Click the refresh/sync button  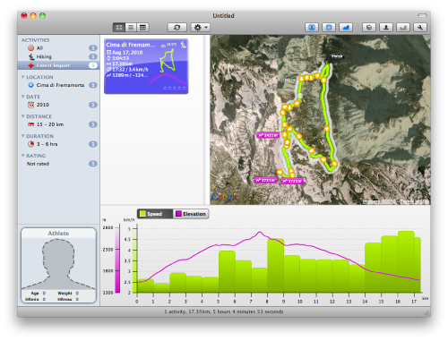pos(177,28)
